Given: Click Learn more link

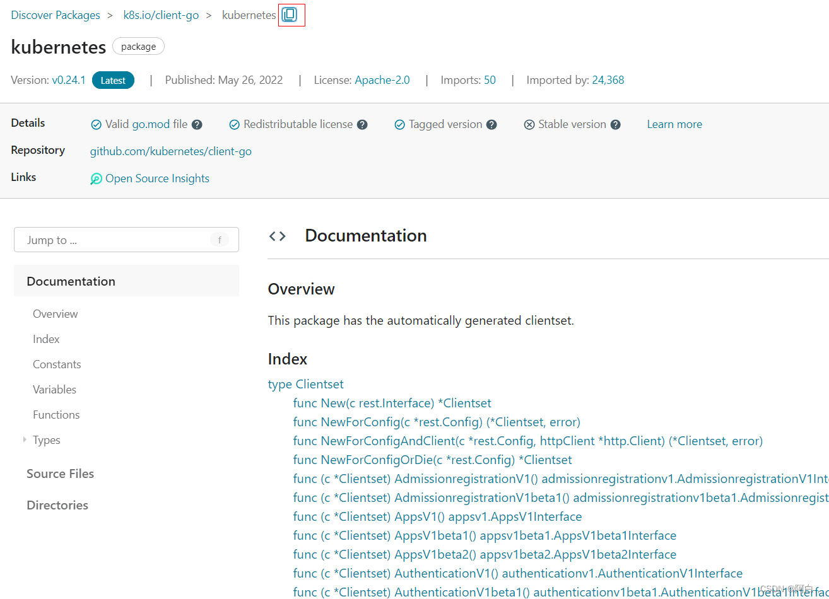Looking at the screenshot, I should (674, 125).
